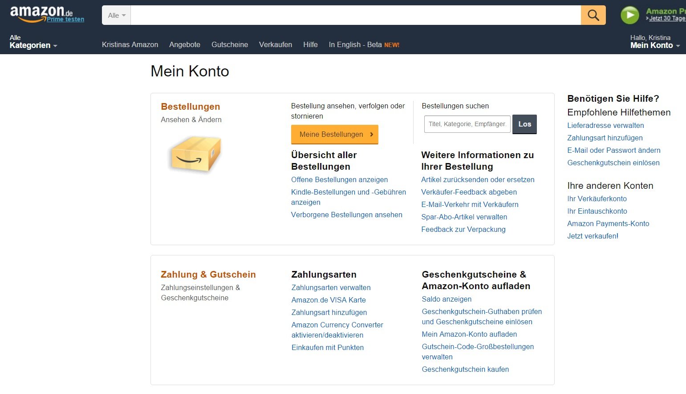Click Jetzt 30 Tage link
686x394 pixels.
point(667,18)
